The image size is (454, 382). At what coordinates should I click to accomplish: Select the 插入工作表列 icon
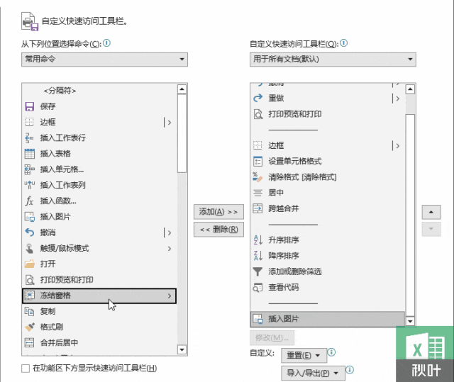coord(30,185)
